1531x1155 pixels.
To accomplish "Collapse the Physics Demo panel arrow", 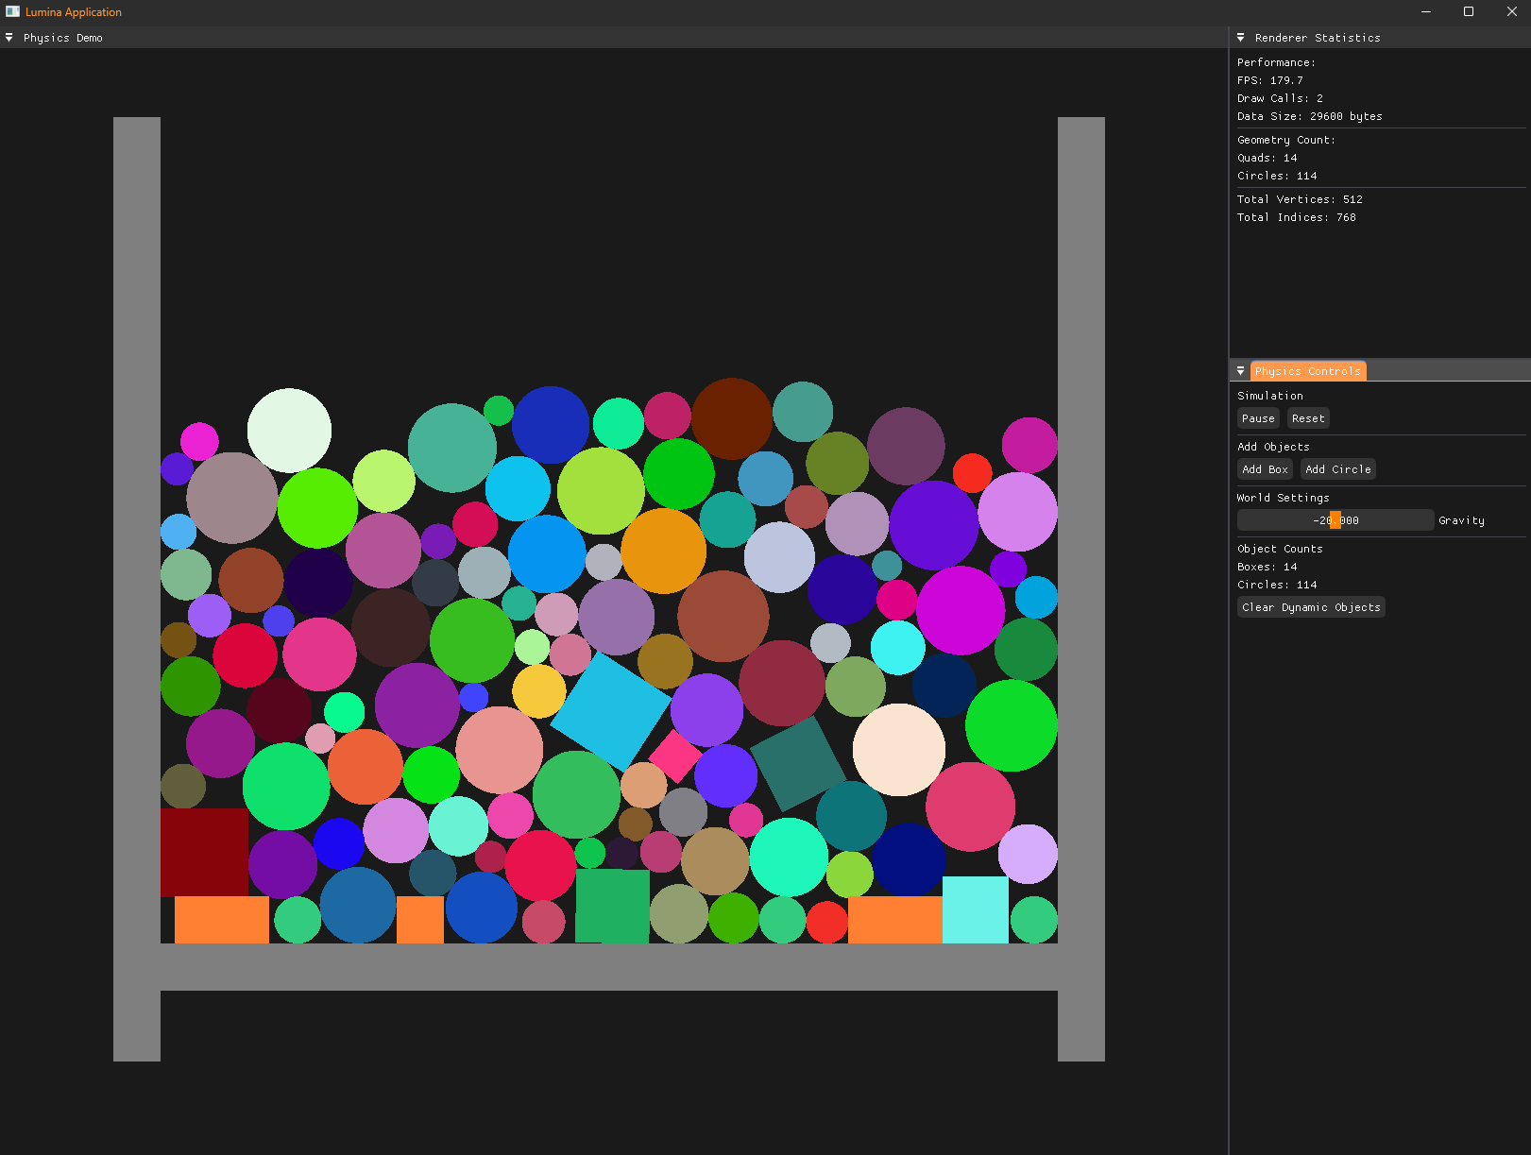I will click(9, 38).
